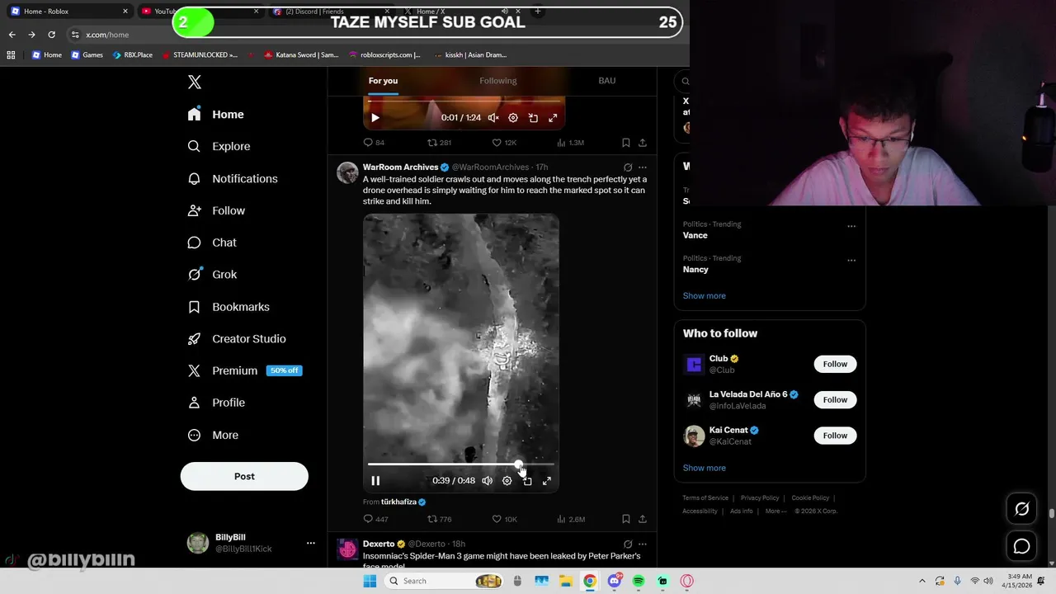Image resolution: width=1056 pixels, height=594 pixels.
Task: Switch to the BAU tab
Action: (x=607, y=81)
